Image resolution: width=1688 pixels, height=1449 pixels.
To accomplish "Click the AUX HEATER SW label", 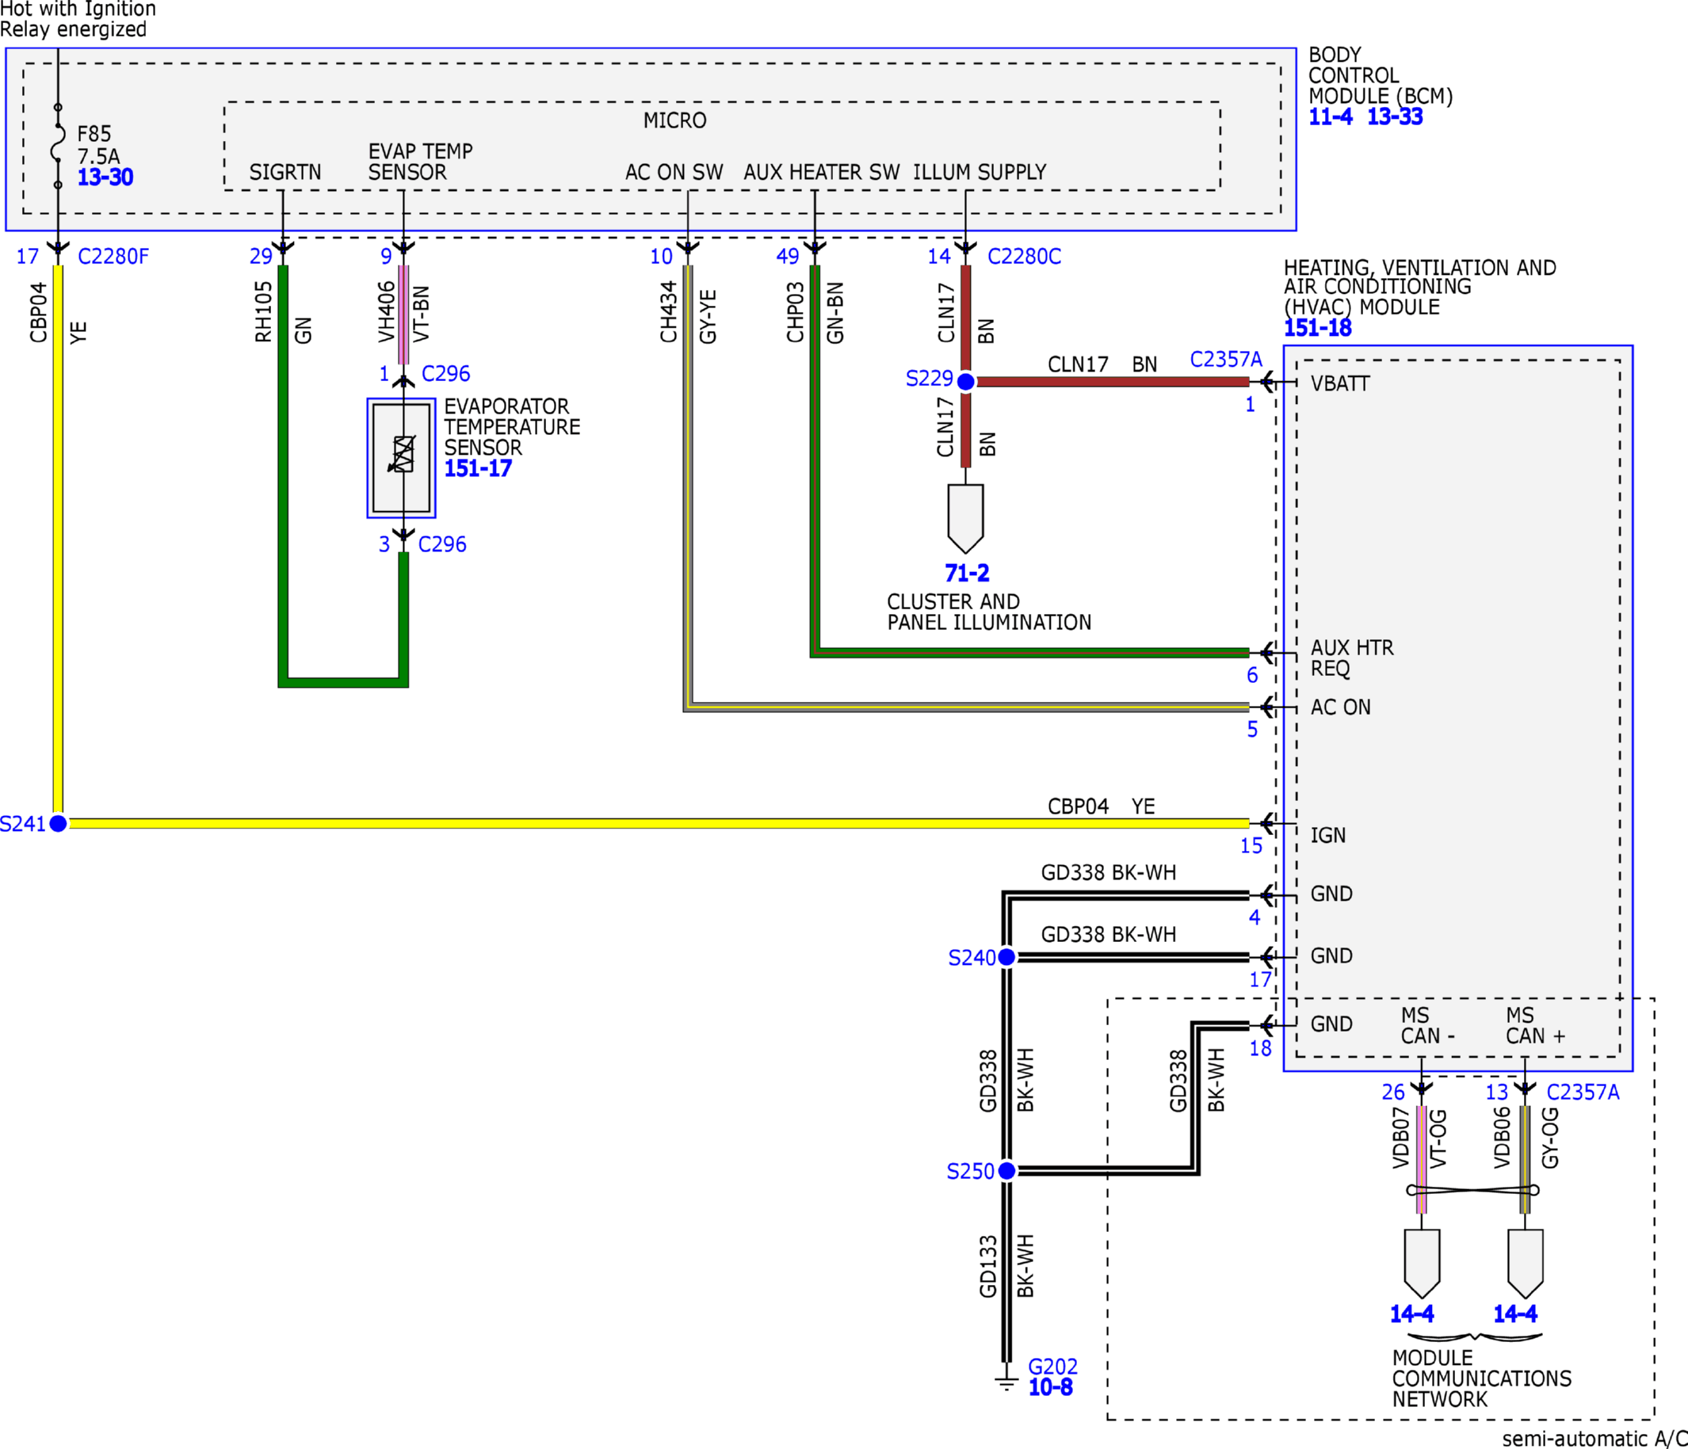I will point(821,172).
